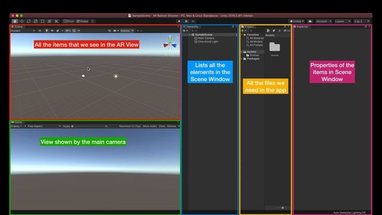Open the Display 1 dropdown

(19, 126)
